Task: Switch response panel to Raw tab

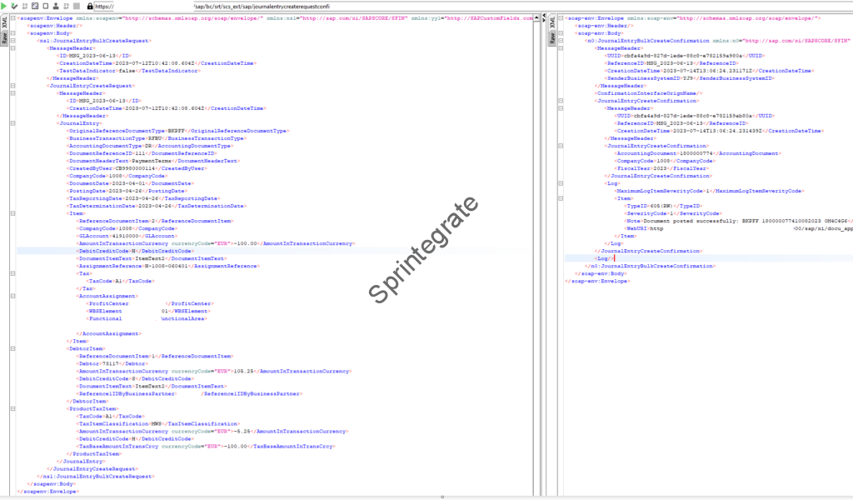Action: (x=552, y=38)
